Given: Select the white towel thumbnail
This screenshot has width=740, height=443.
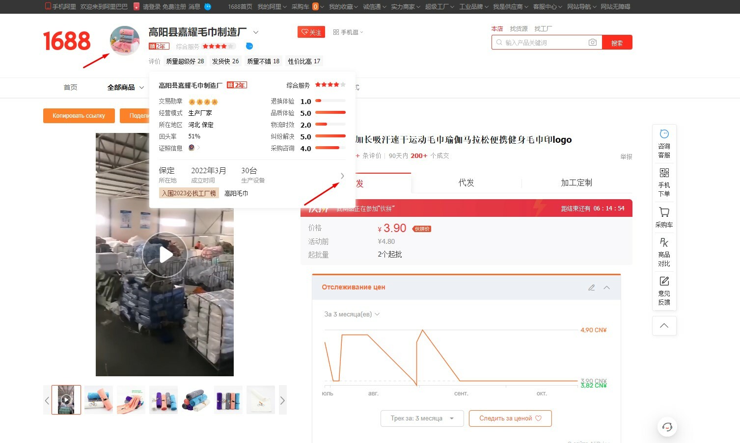Looking at the screenshot, I should tap(261, 400).
